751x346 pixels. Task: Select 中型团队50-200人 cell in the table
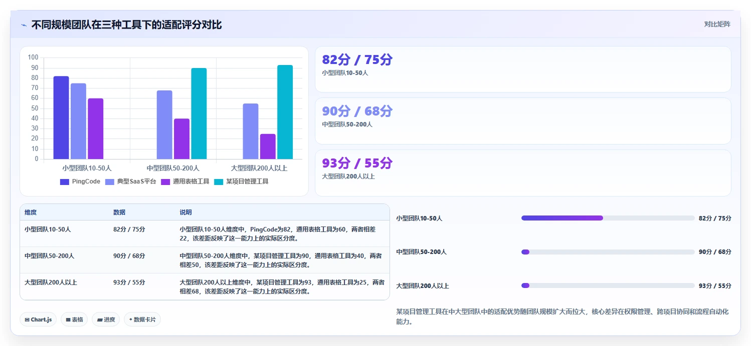click(49, 256)
